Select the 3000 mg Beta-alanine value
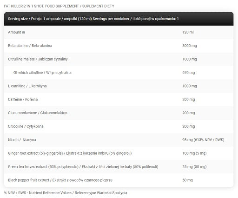Viewport: 238px width, 198px height. tap(190, 46)
